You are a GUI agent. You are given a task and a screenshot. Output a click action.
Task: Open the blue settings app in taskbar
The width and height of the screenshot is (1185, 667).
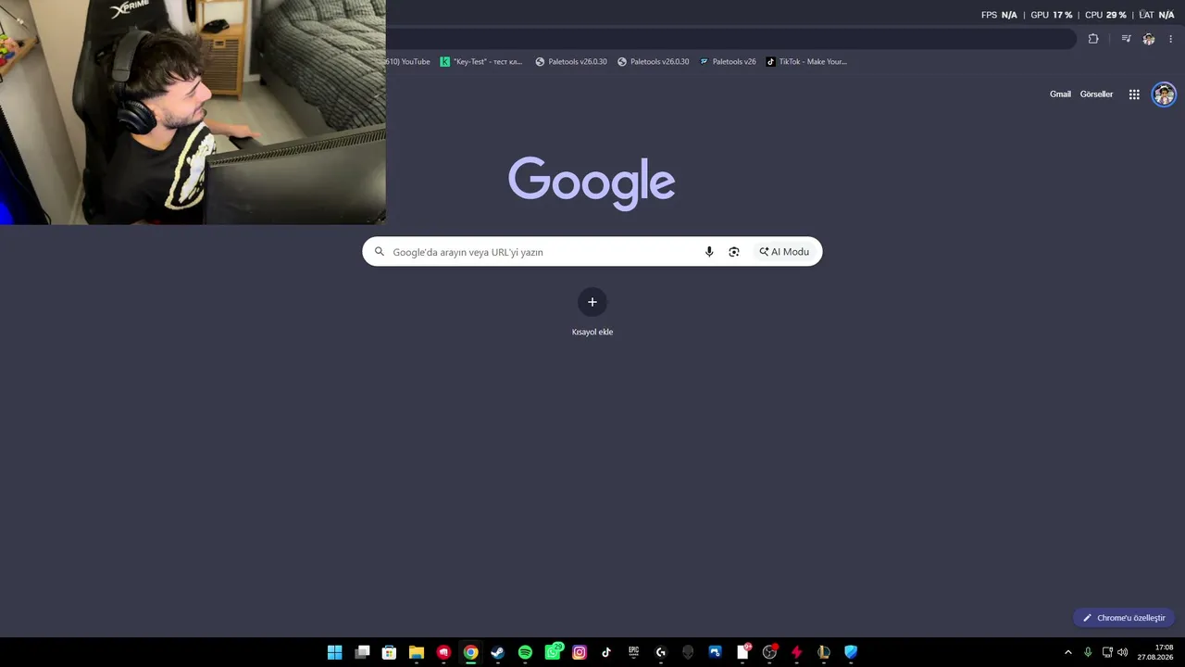(x=715, y=652)
